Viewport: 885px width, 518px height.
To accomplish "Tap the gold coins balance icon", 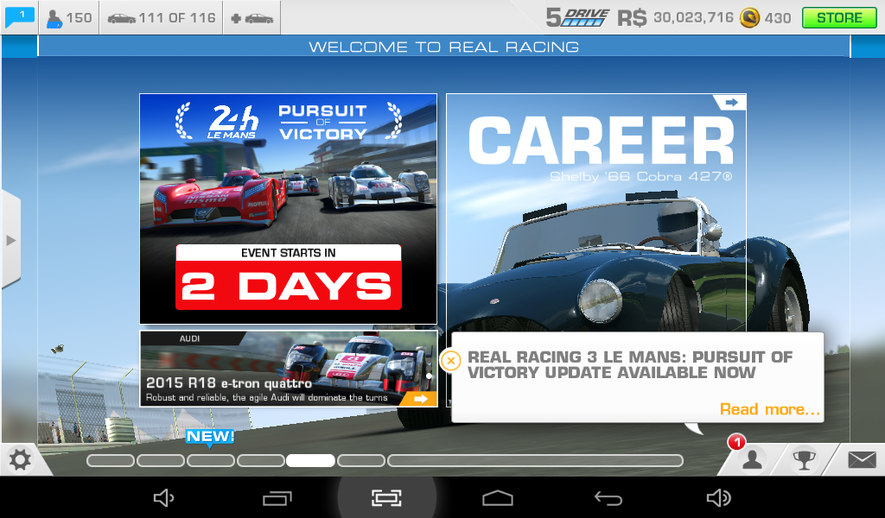I will click(749, 17).
